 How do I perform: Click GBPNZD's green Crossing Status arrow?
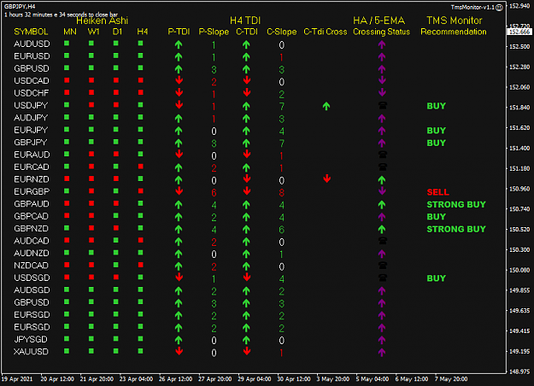tap(382, 229)
